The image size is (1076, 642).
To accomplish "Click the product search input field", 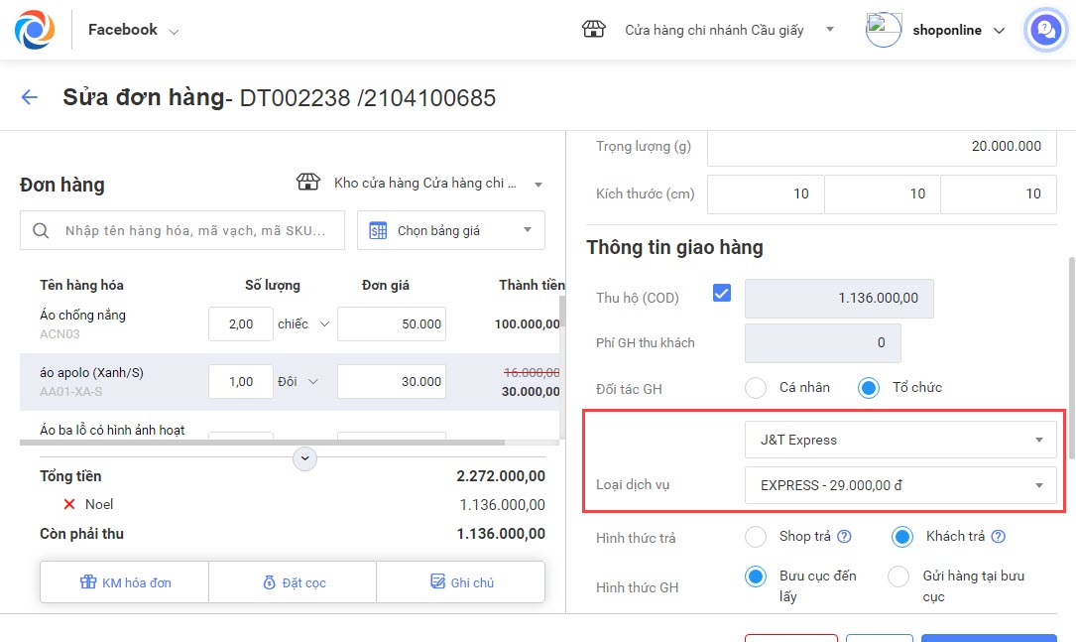I will pos(193,230).
